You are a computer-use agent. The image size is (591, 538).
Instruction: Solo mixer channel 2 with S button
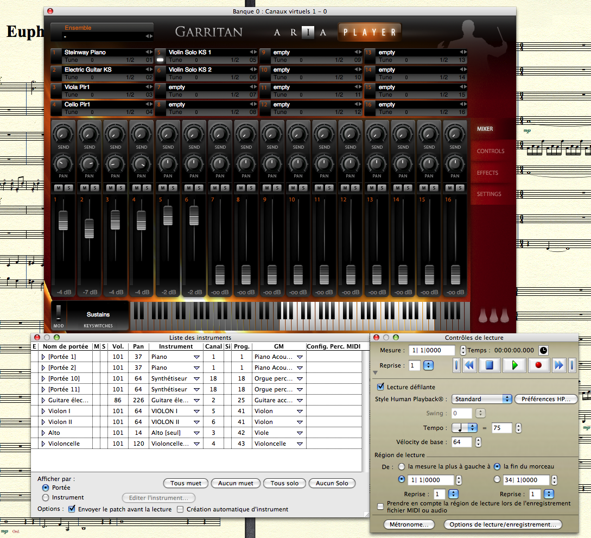pos(94,188)
